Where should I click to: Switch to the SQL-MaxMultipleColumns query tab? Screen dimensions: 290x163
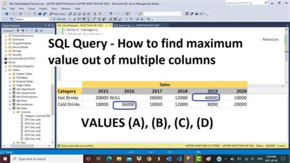[x=80, y=25]
